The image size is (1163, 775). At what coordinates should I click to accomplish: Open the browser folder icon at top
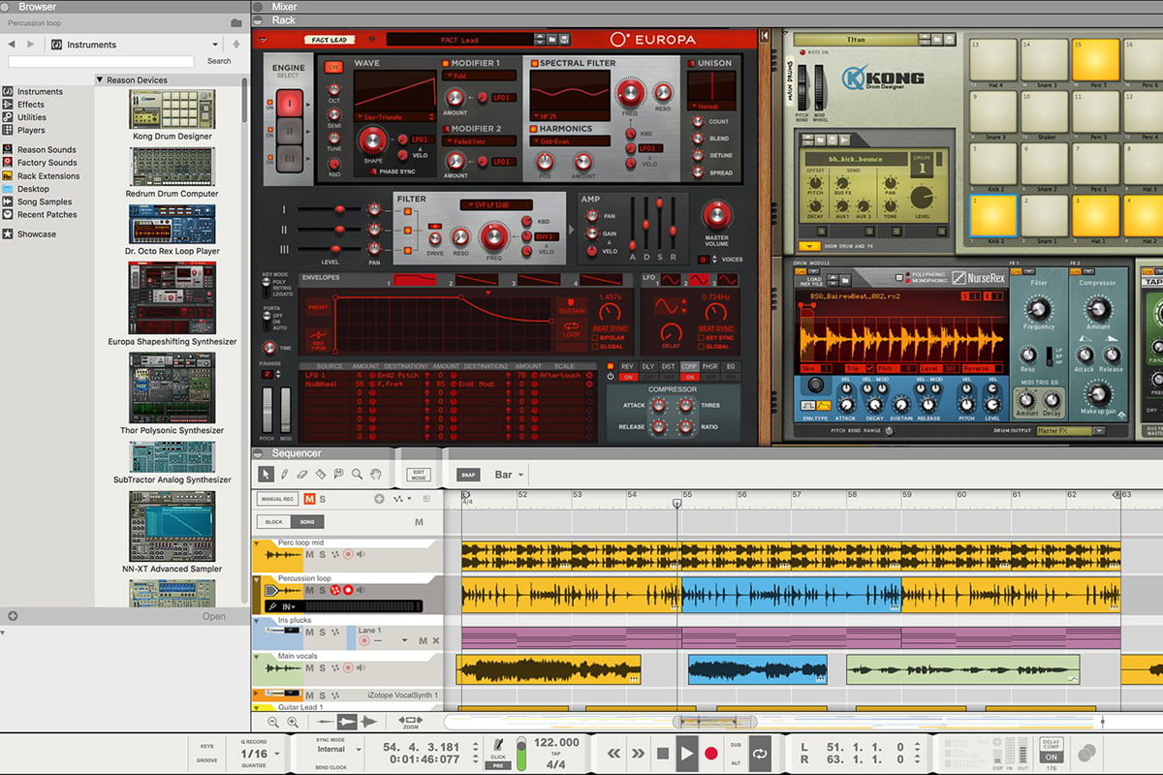236,22
